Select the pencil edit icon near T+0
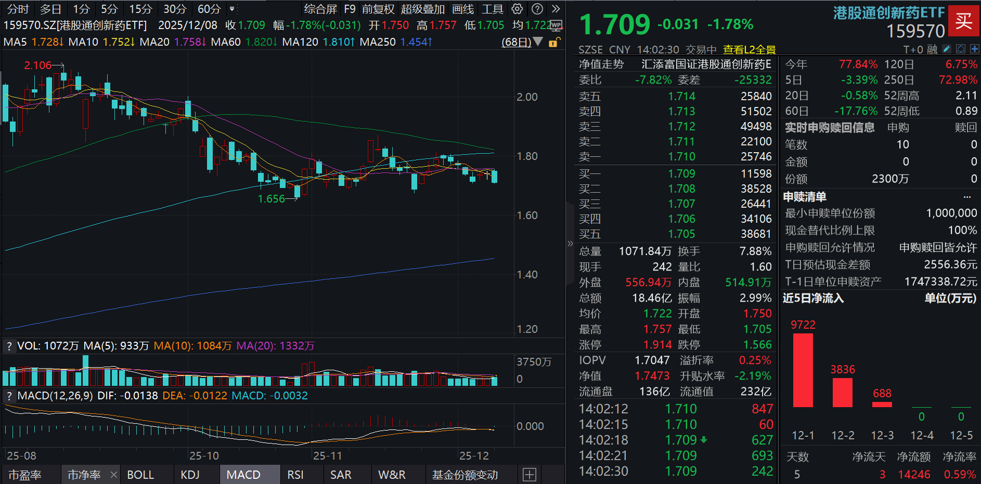981x484 pixels. [947, 49]
